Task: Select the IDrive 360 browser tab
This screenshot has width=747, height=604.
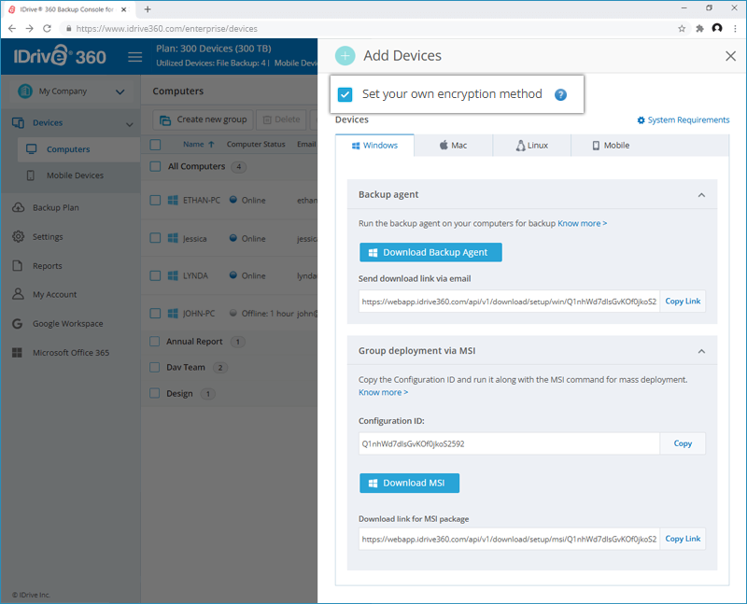Action: (x=66, y=9)
